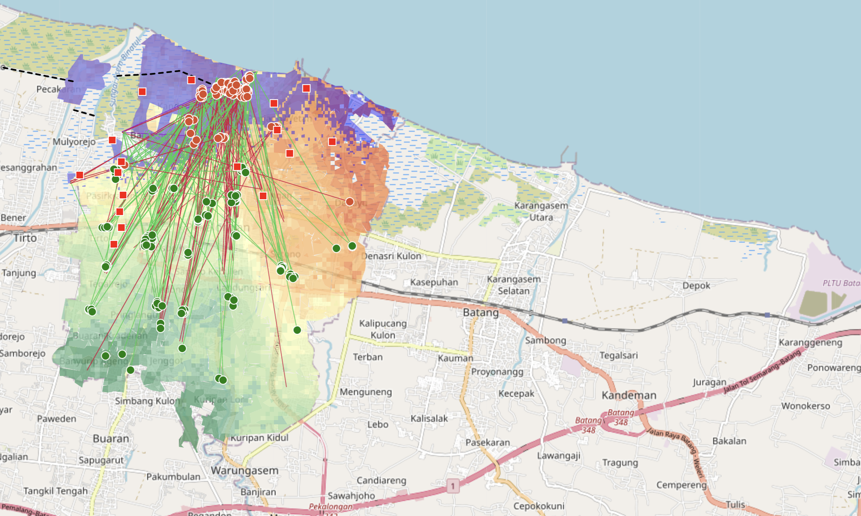Click the Kasepuhan label

[434, 282]
